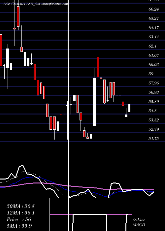
Task: Click the 50MA : 56.8 readout
Action: pos(20,206)
